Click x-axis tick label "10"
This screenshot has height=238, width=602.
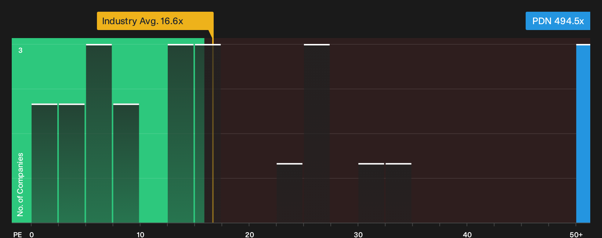click(x=141, y=234)
